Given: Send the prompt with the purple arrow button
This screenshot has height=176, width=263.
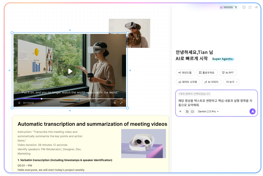Looking at the screenshot, I should coord(252,111).
